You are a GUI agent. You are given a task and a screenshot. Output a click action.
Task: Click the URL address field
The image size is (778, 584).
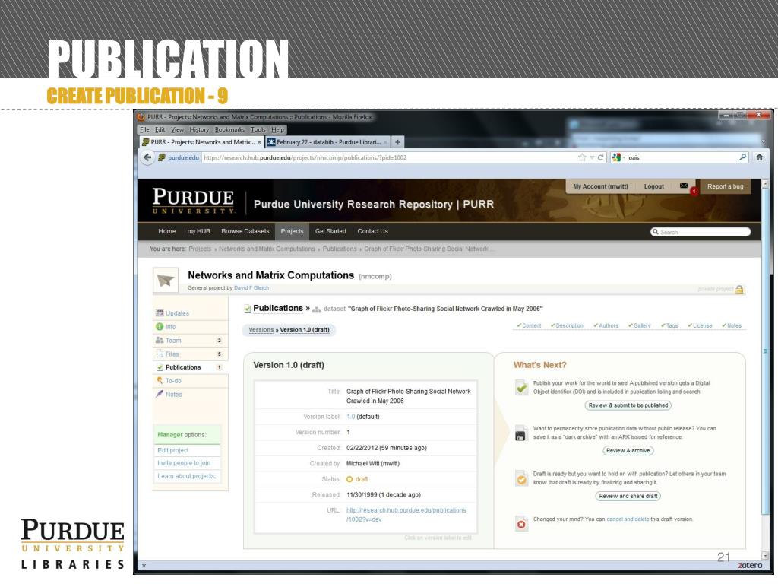[387, 157]
